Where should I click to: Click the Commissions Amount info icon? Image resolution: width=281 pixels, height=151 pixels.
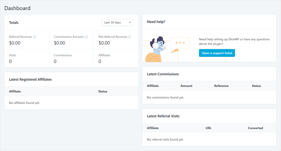(x=86, y=37)
